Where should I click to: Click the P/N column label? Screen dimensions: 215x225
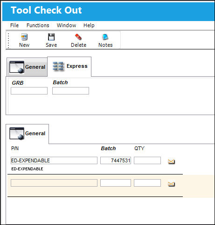(x=15, y=148)
